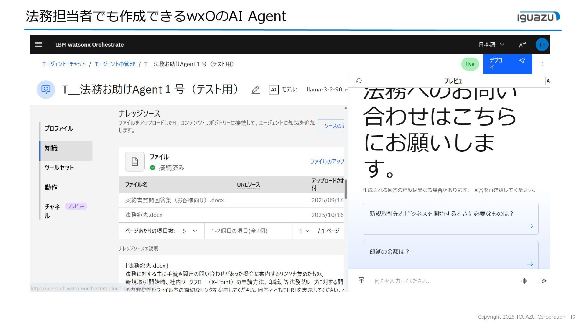The image size is (586, 329).
Task: Open the language selector showing 日本語
Action: click(x=491, y=45)
